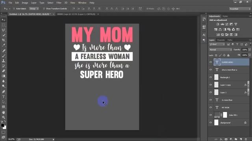
Task: Toggle Quick Mask mode
Action: tap(4, 132)
